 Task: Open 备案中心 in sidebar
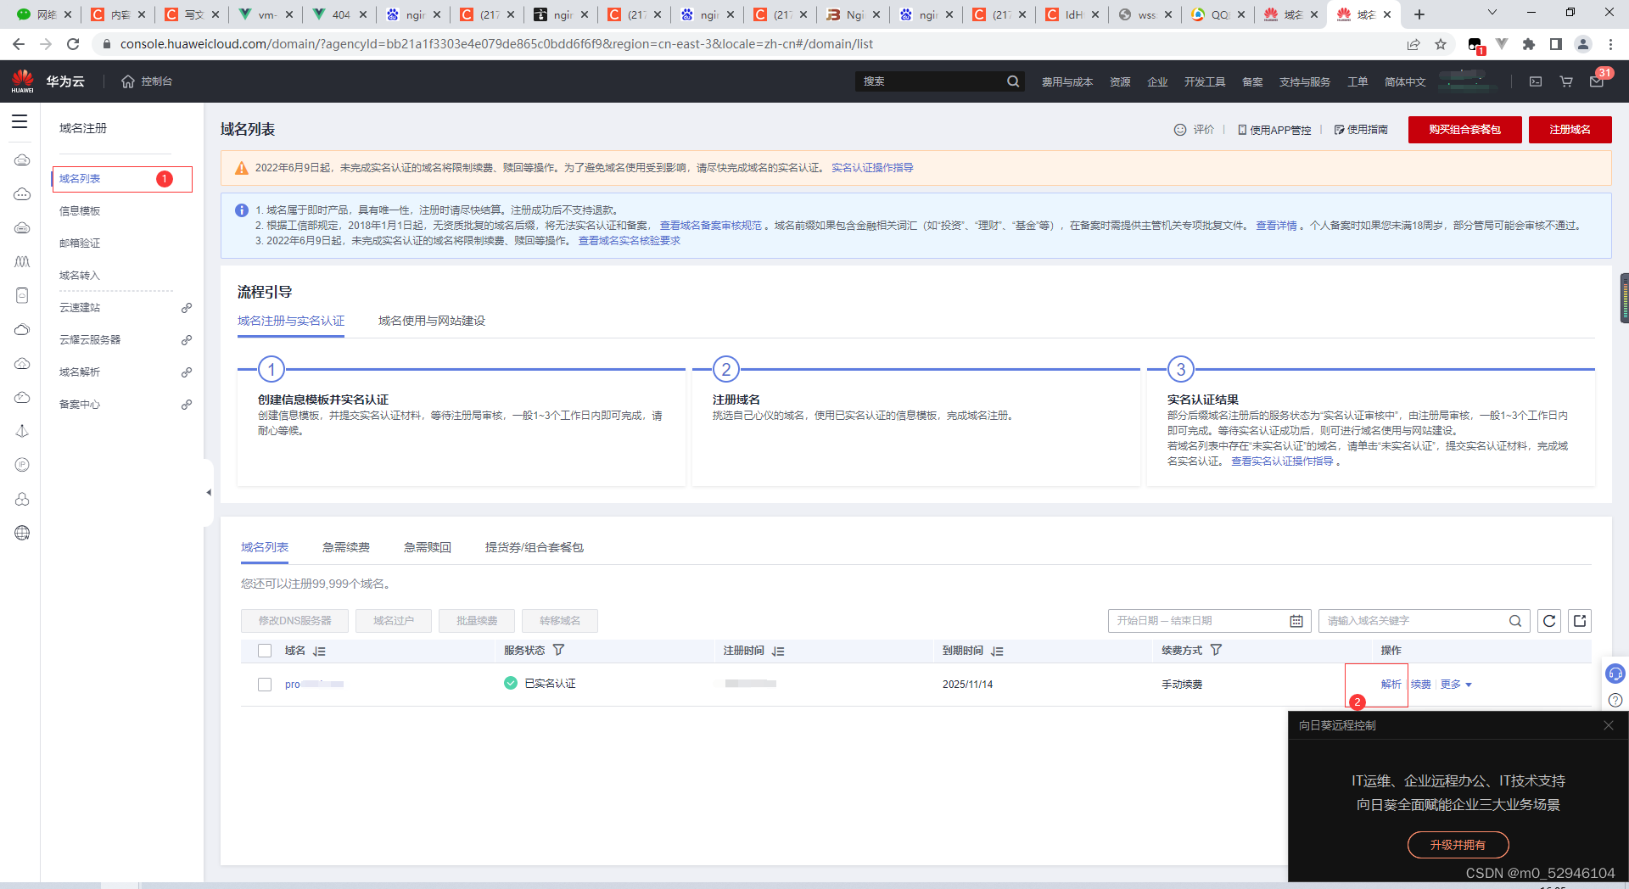pyautogui.click(x=80, y=405)
